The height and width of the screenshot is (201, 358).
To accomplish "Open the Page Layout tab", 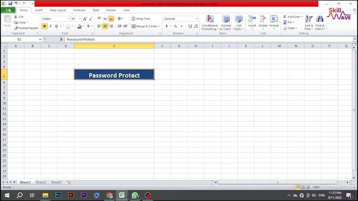I will pyautogui.click(x=58, y=10).
